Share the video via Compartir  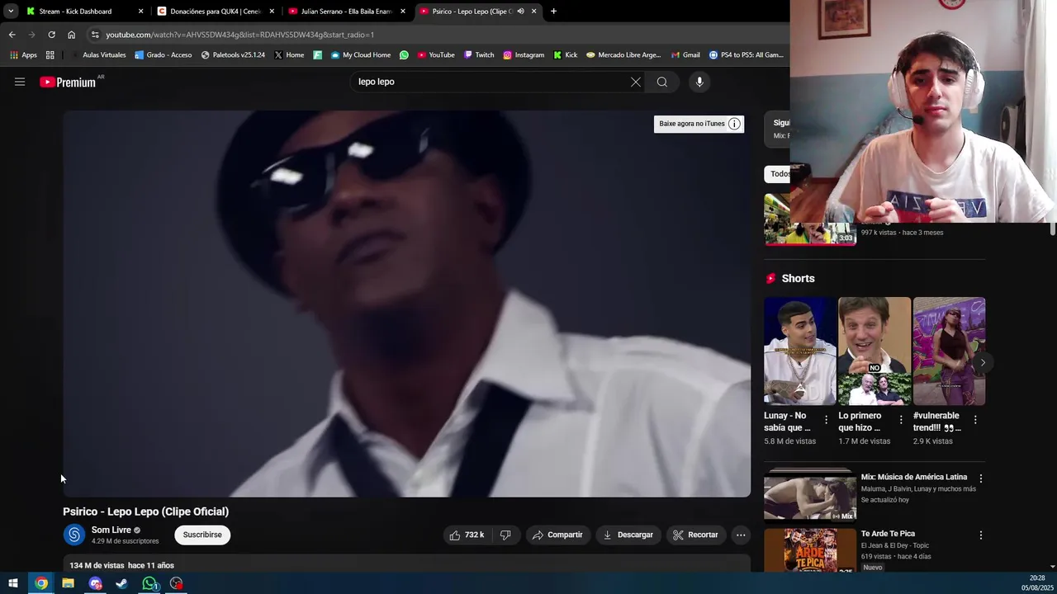click(x=557, y=535)
